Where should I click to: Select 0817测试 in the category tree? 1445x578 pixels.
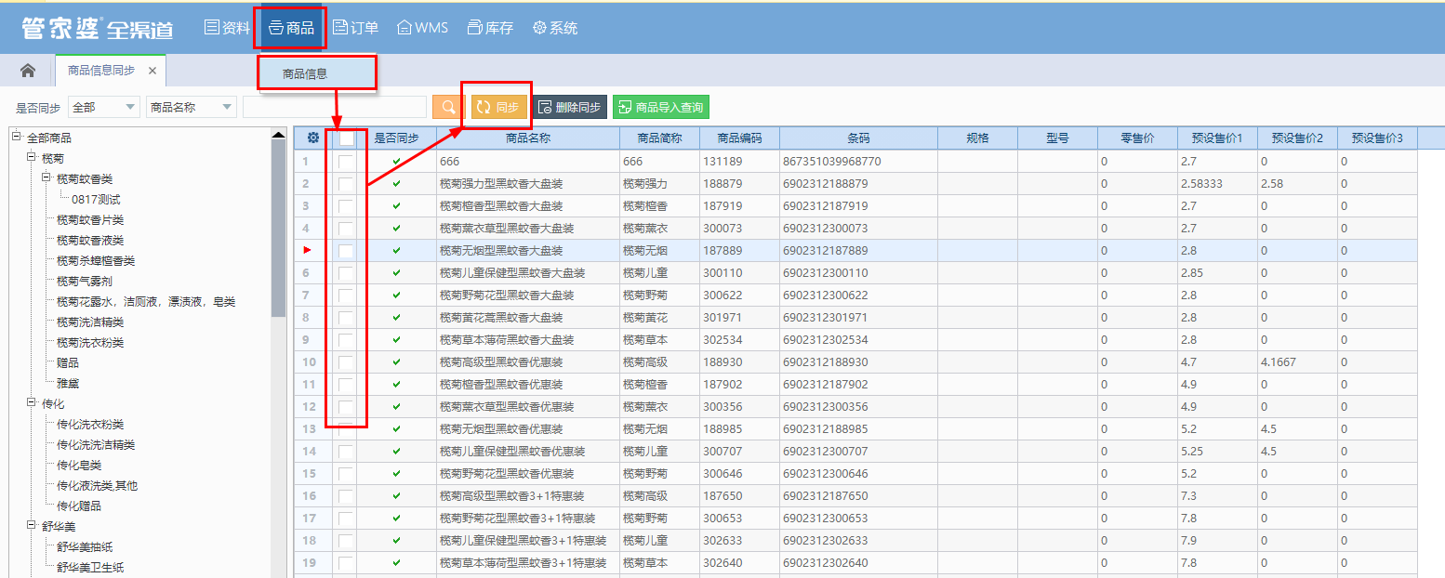(x=96, y=200)
